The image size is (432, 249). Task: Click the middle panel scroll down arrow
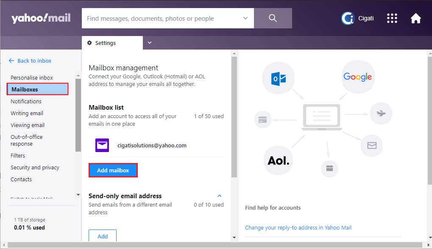pyautogui.click(x=234, y=238)
